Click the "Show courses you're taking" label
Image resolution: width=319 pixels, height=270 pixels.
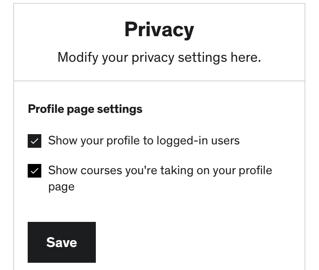[160, 171]
